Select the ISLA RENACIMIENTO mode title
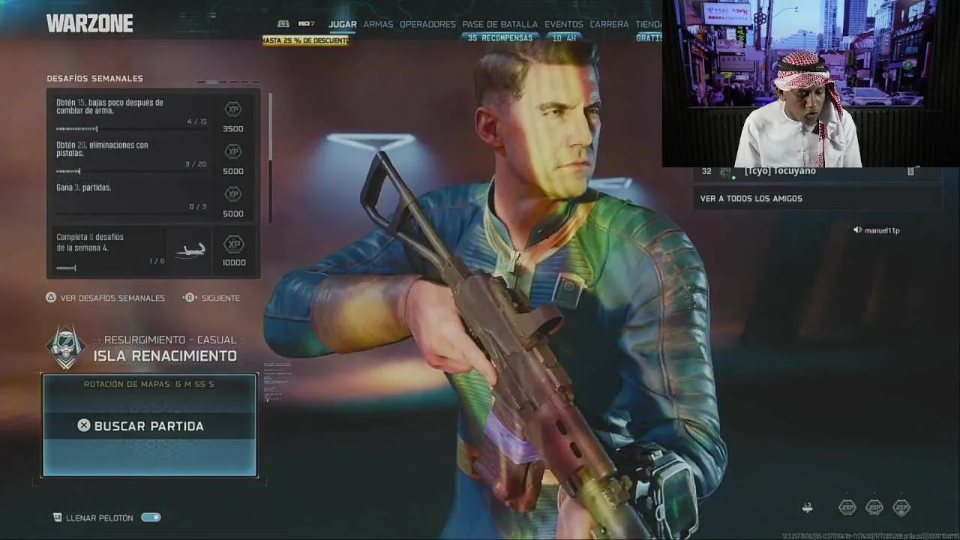This screenshot has width=960, height=540. pyautogui.click(x=165, y=356)
